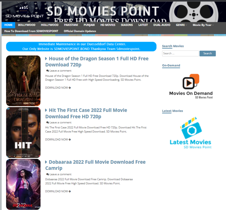Click DOWNLOAD NOW for House of the Dragon
The image size is (226, 210).
click(x=58, y=88)
